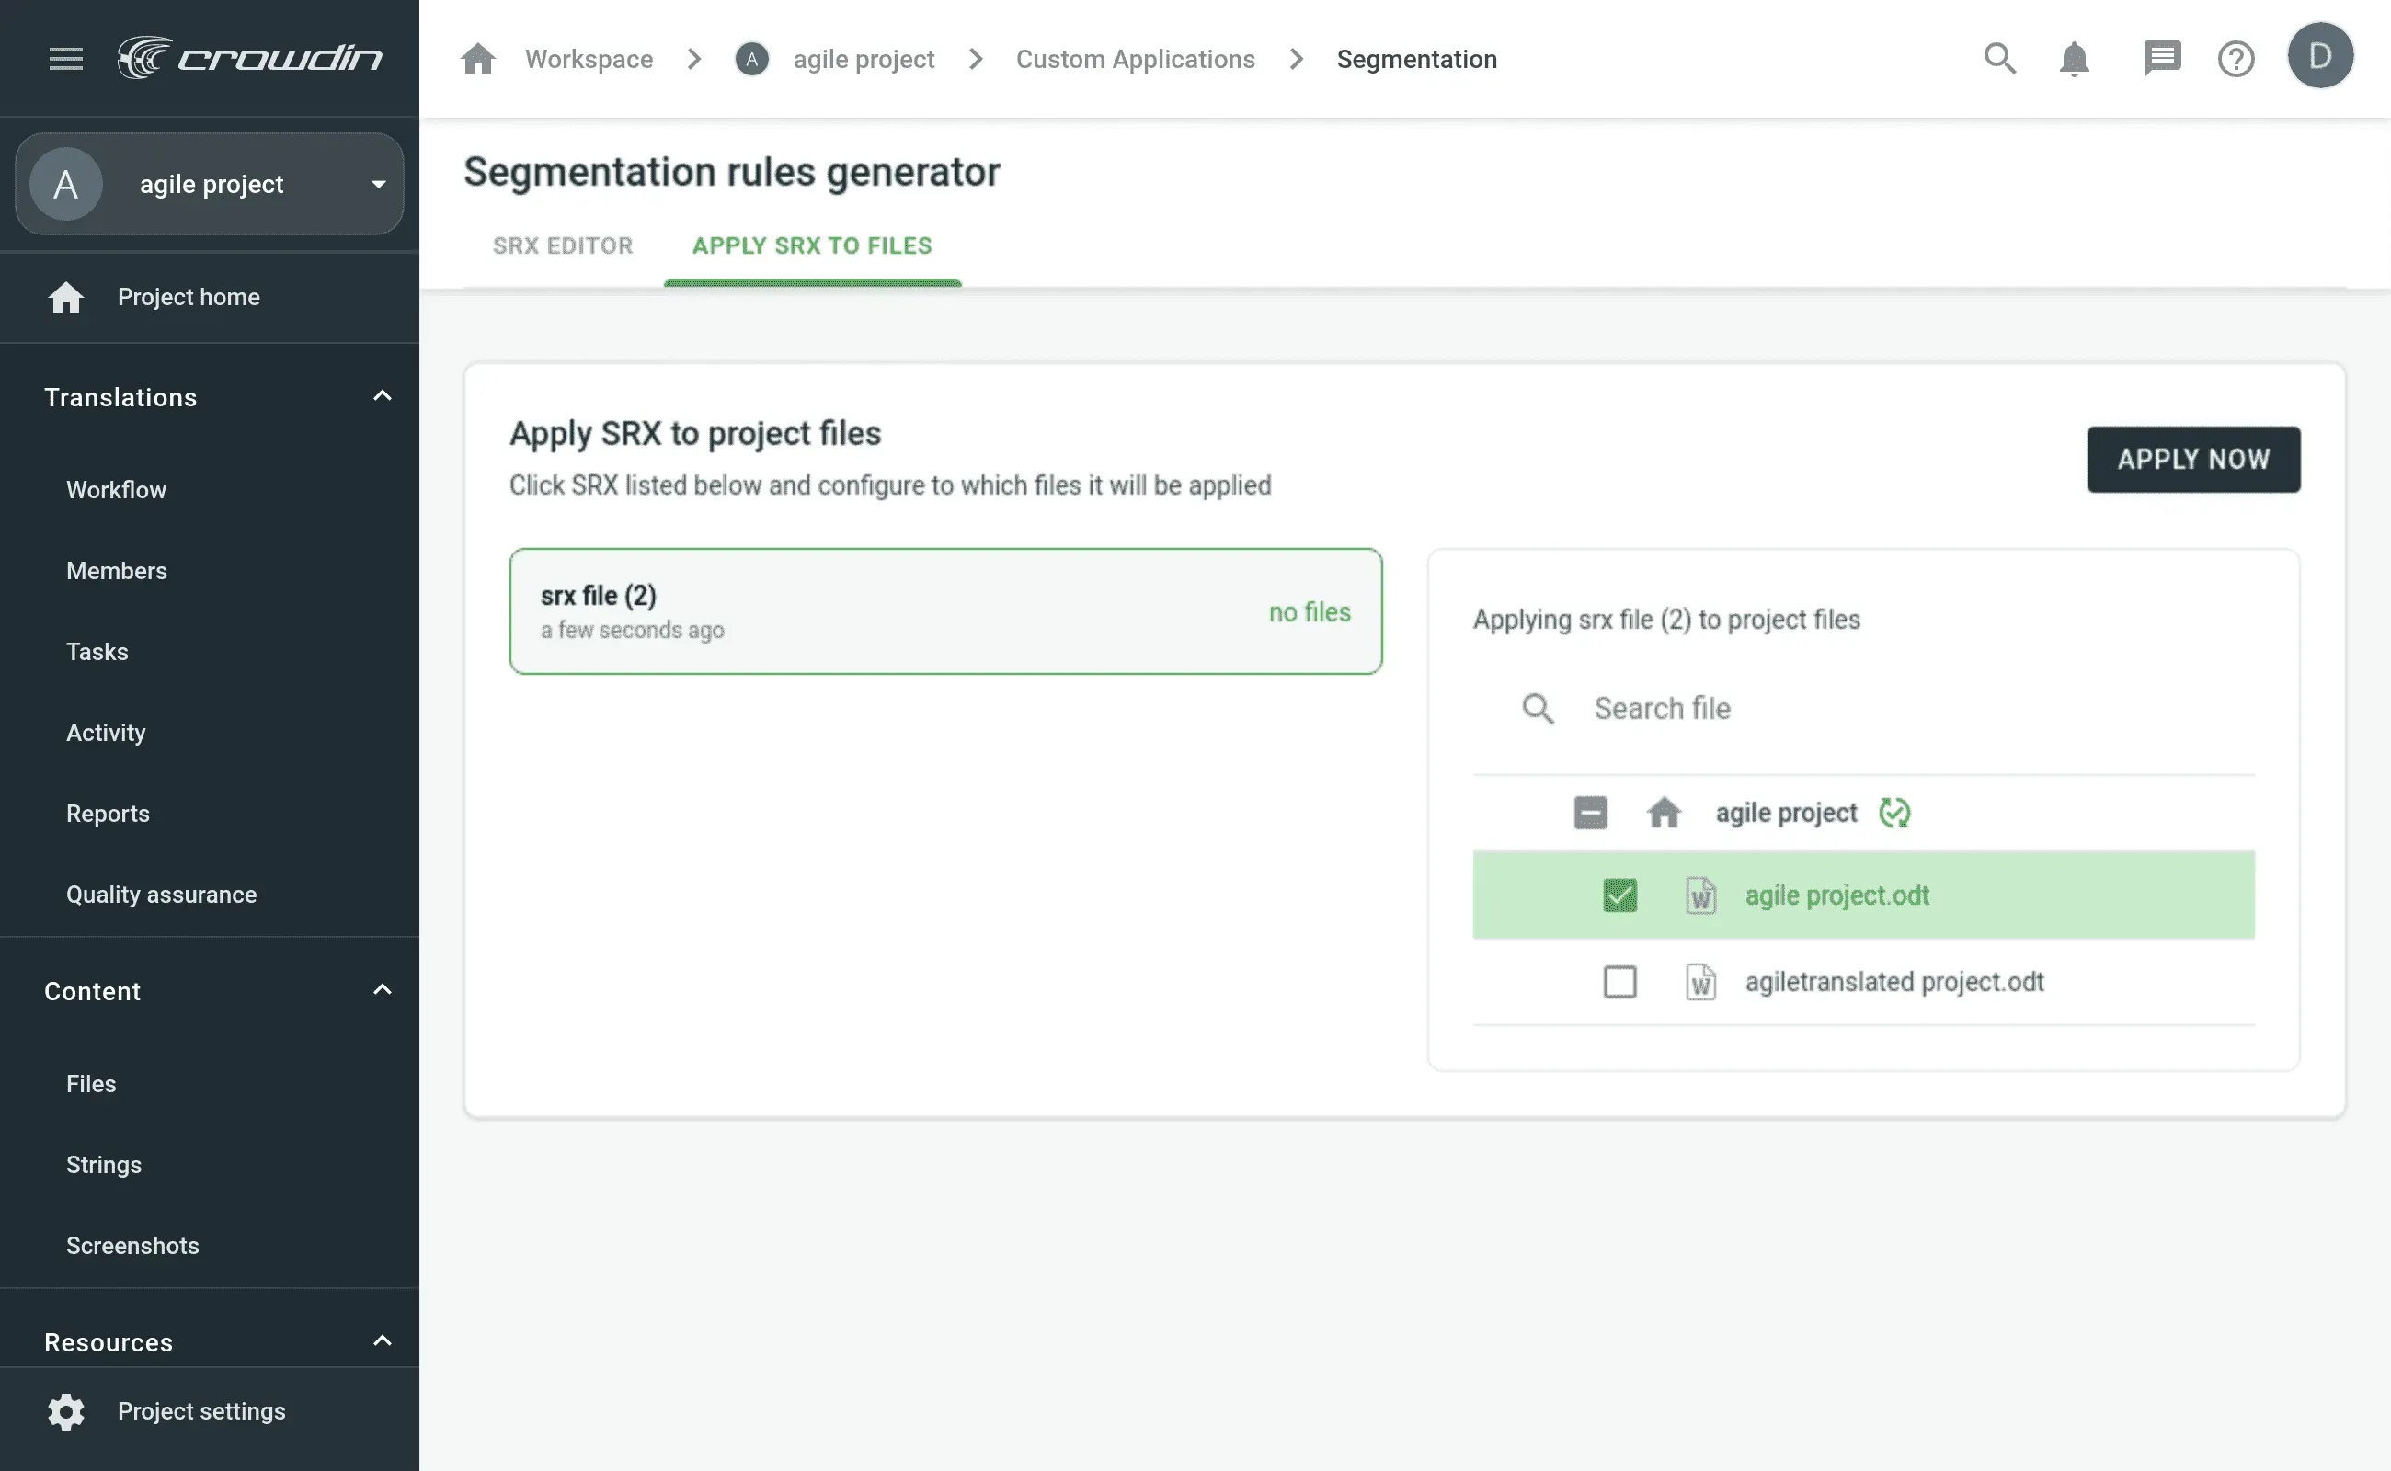Open the hamburger menu icon
The image size is (2391, 1471).
66,58
